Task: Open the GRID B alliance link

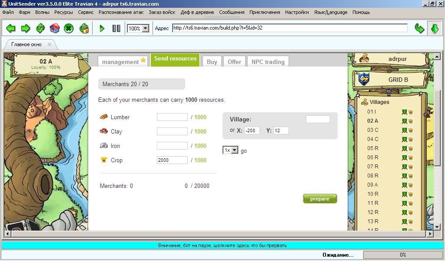Action: pyautogui.click(x=398, y=80)
